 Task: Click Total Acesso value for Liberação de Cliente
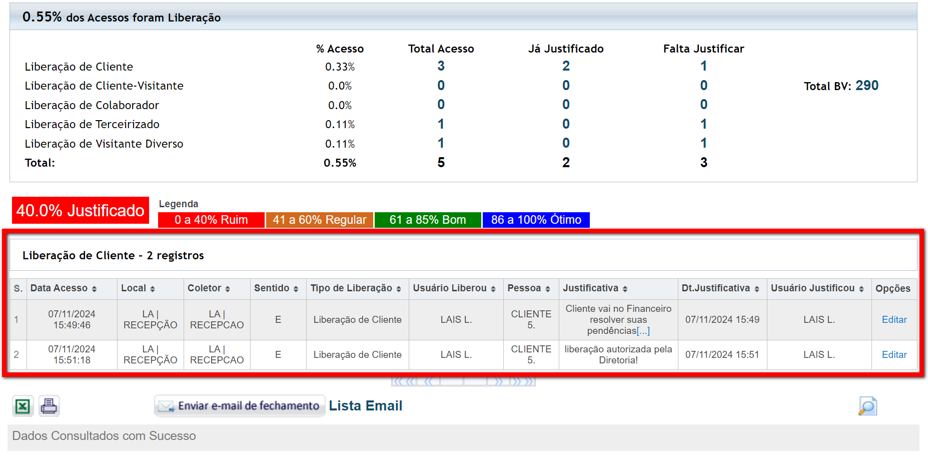coord(441,66)
